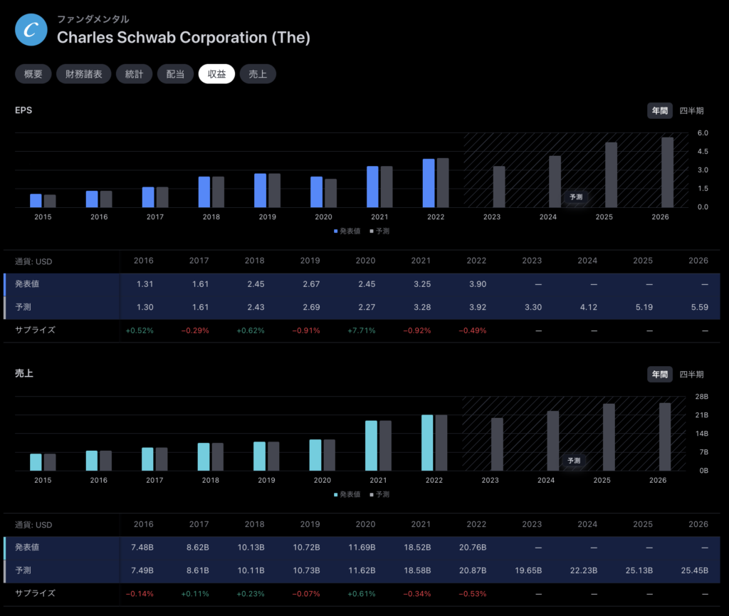Toggle 発表値 legend under 売上 chart
The height and width of the screenshot is (616, 729).
347,494
